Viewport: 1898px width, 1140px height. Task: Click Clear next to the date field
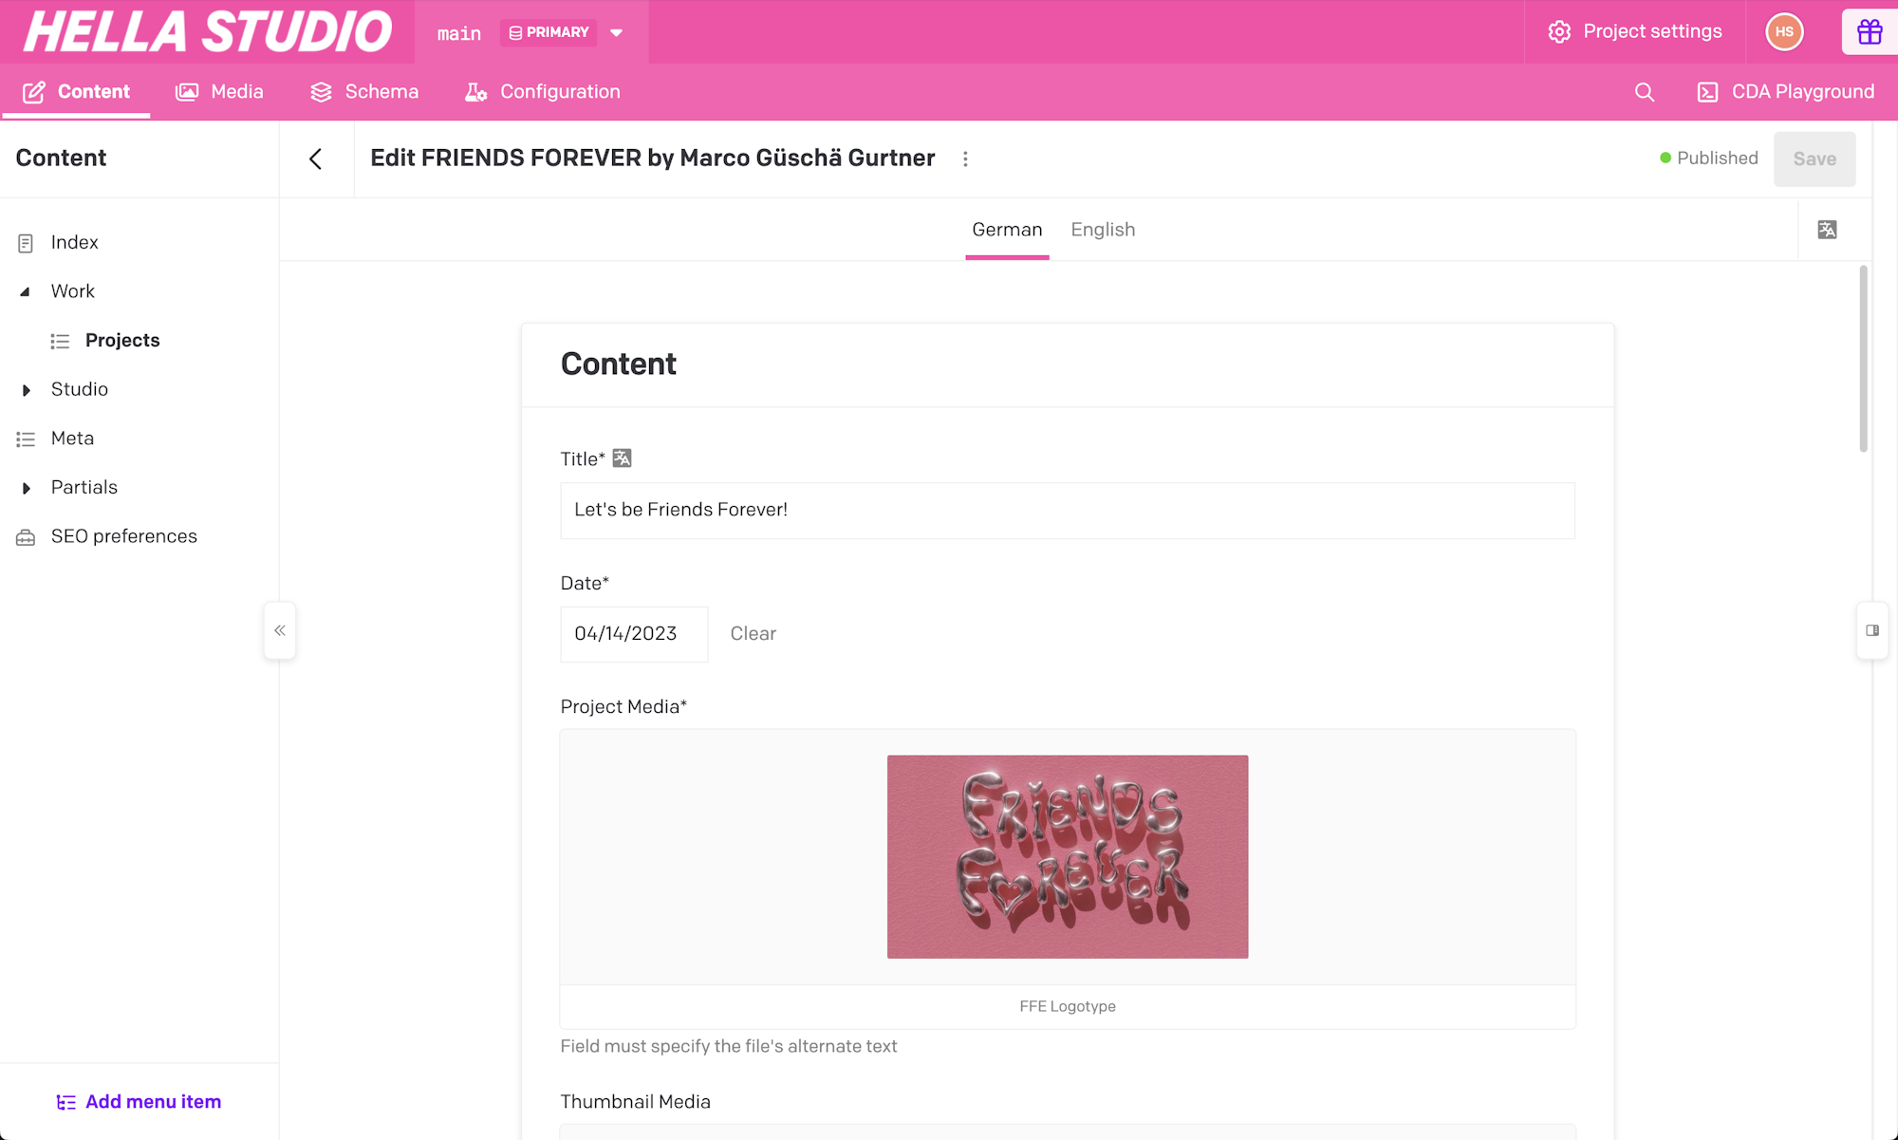753,634
